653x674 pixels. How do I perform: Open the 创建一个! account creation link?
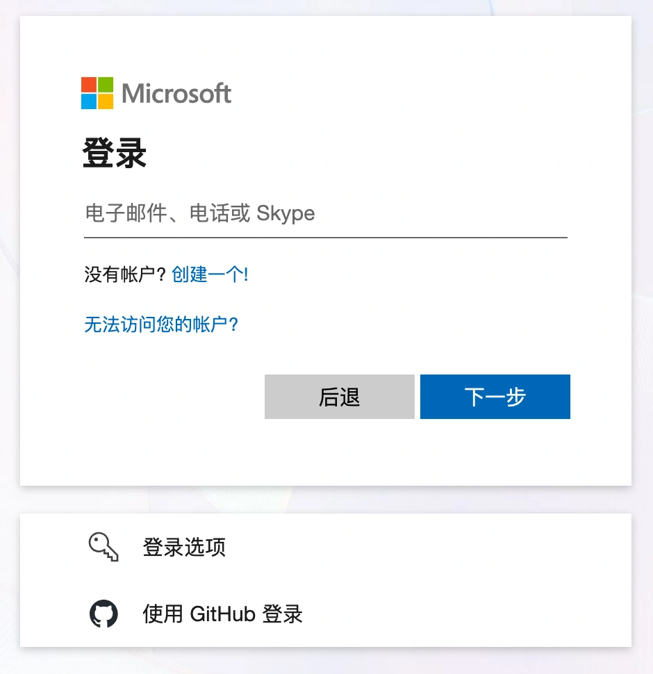click(x=210, y=274)
